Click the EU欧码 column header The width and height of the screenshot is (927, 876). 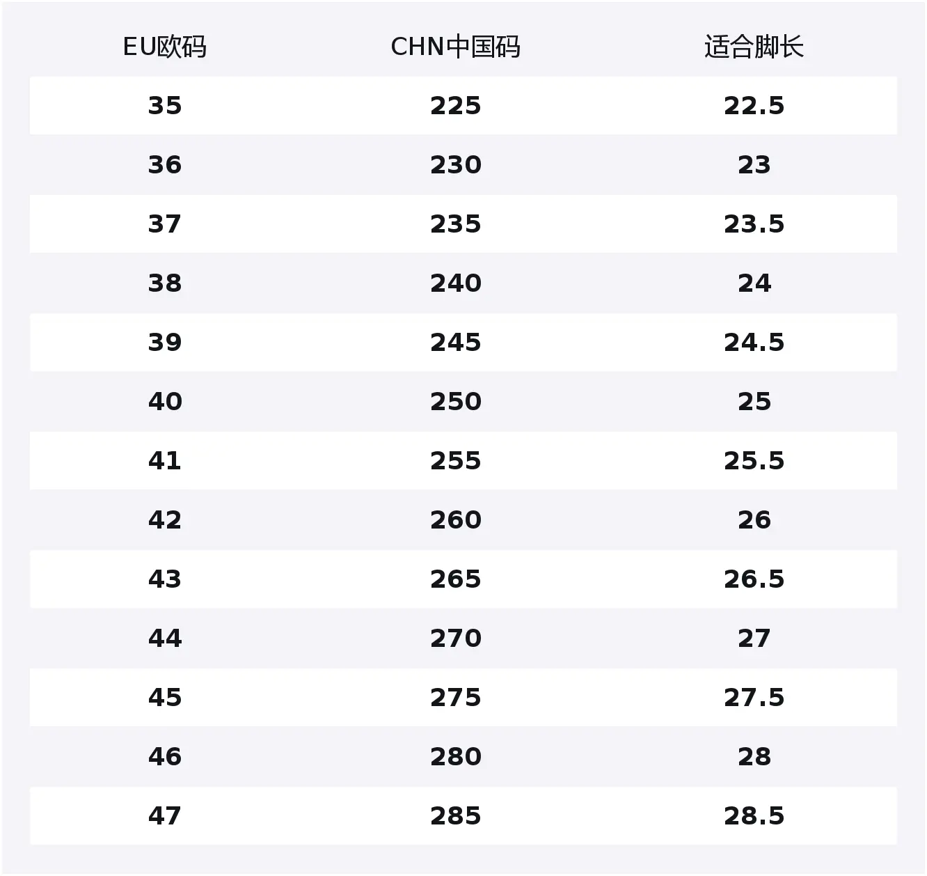[x=165, y=47]
